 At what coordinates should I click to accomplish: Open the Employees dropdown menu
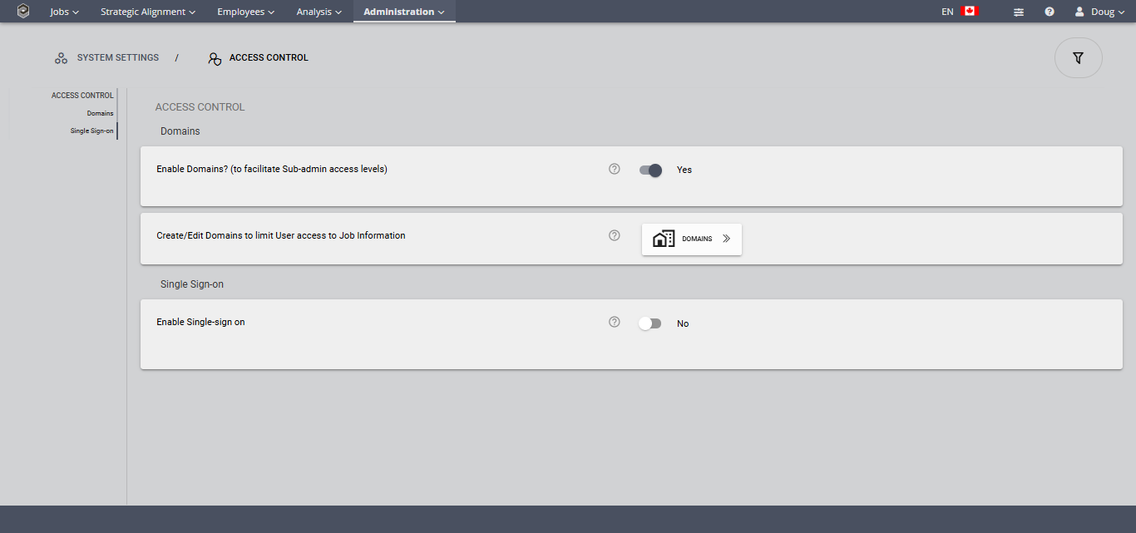coord(246,12)
